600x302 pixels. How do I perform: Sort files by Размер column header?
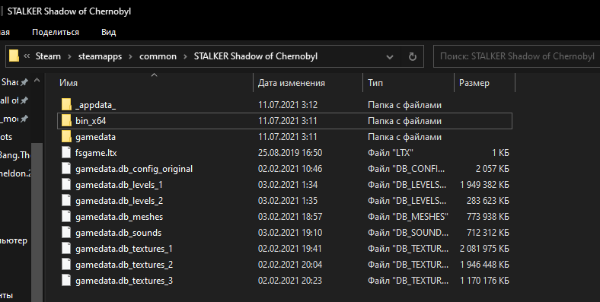coord(474,83)
